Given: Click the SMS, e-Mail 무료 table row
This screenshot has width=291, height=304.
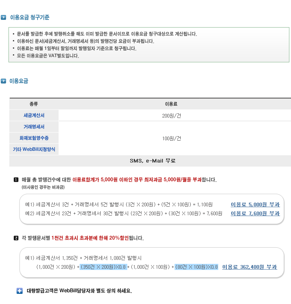Looking at the screenshot, I should click(150, 161).
